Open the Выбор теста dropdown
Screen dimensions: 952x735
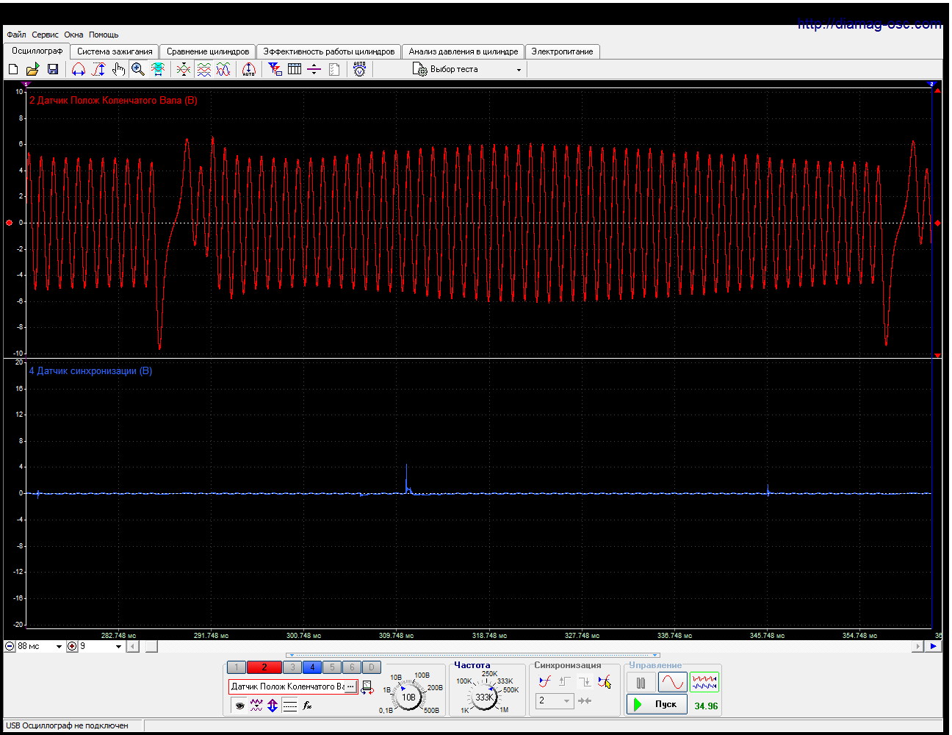(467, 69)
